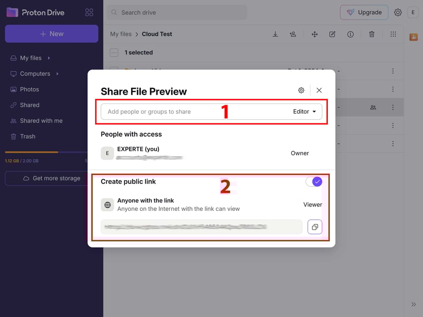The height and width of the screenshot is (317, 423).
Task: Close the Share File Preview dialog
Action: 319,90
